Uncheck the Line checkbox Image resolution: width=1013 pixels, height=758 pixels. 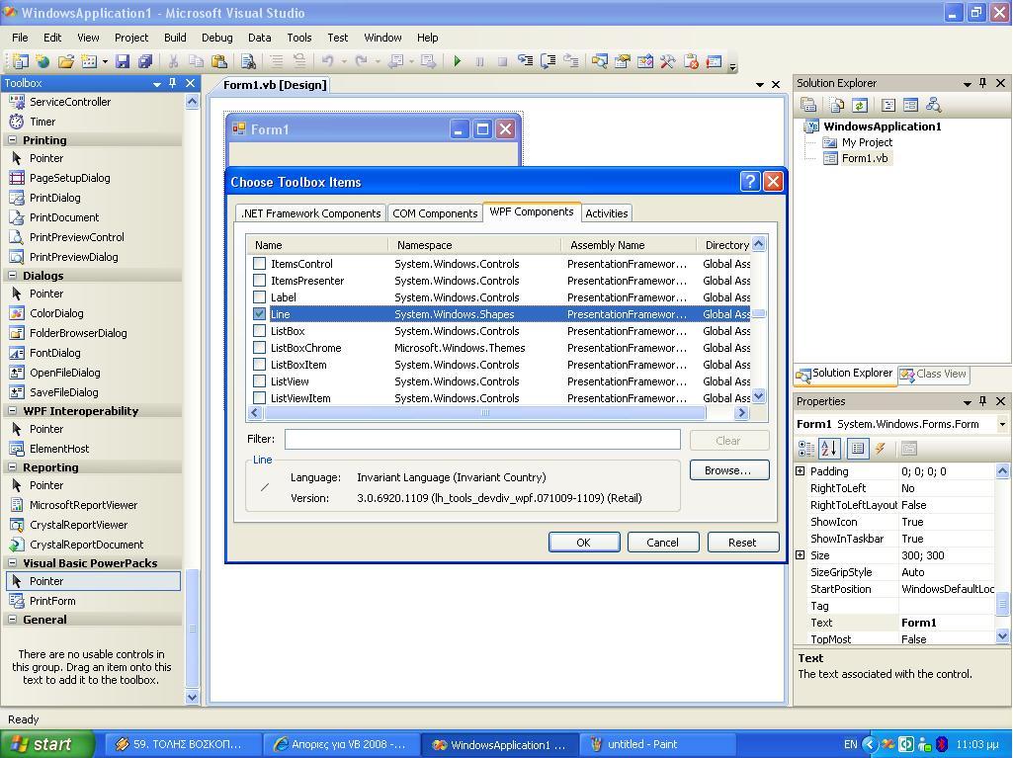pos(259,314)
